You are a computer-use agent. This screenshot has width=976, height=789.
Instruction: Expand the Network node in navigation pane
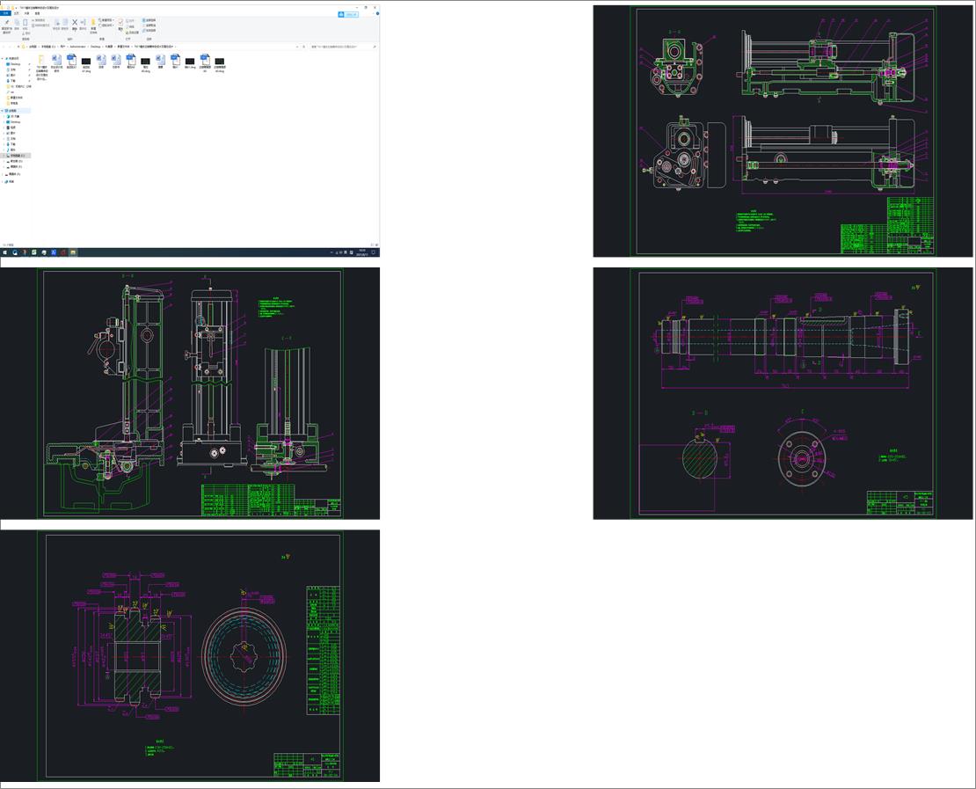coord(3,181)
